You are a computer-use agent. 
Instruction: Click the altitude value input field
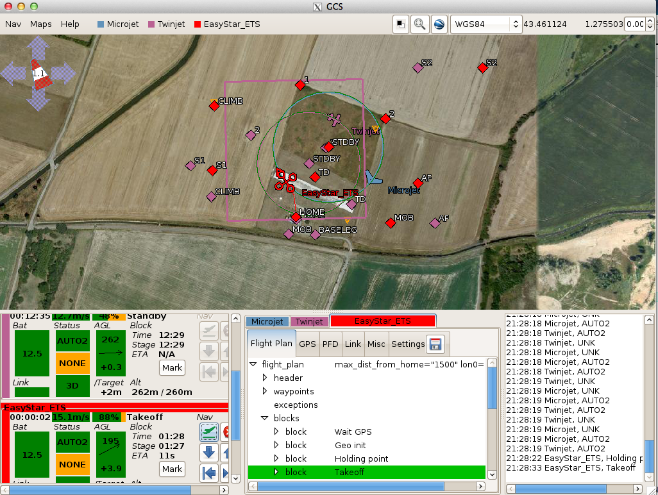[635, 24]
